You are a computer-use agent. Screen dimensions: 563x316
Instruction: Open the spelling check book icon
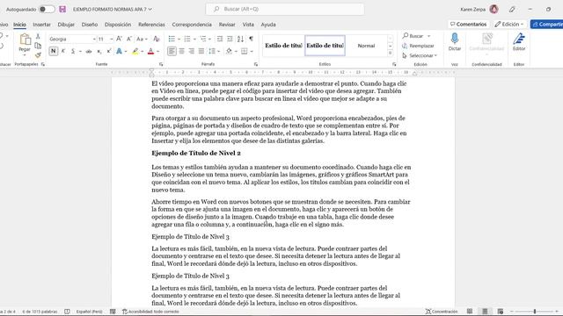pos(67,312)
